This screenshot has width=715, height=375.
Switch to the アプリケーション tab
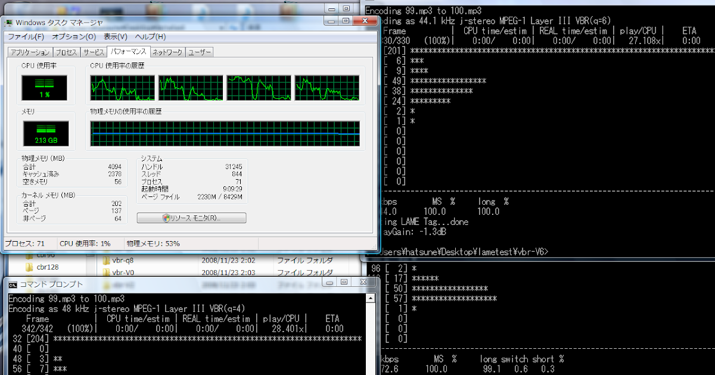(x=30, y=52)
